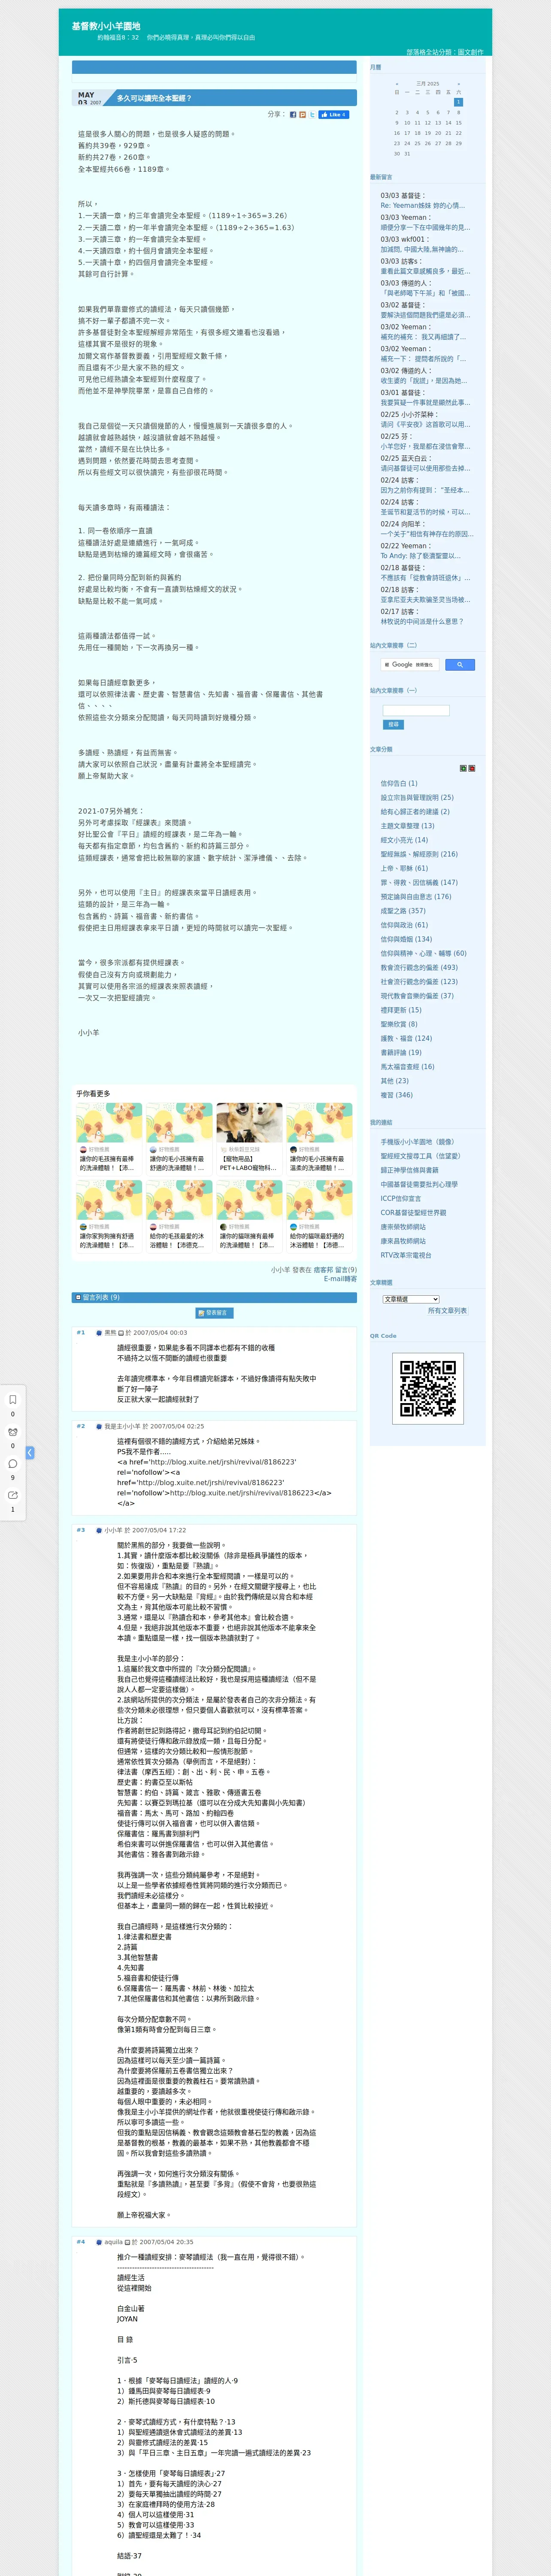Open category 複習 (346)
The image size is (551, 2576).
point(396,1095)
